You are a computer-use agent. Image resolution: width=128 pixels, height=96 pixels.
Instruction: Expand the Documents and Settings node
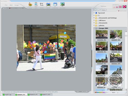pos(94,18)
